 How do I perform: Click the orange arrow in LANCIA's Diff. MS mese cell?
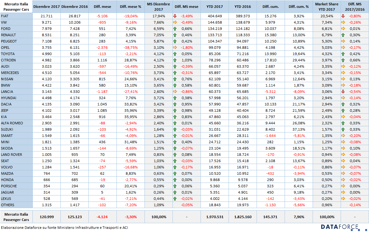pos(175,92)
